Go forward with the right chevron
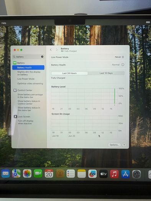 point(57,50)
